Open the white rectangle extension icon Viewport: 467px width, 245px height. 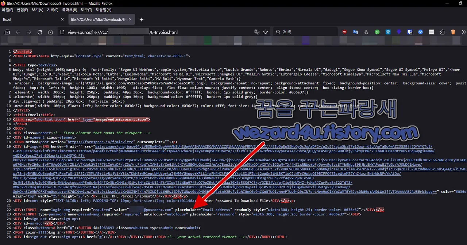[x=431, y=32]
